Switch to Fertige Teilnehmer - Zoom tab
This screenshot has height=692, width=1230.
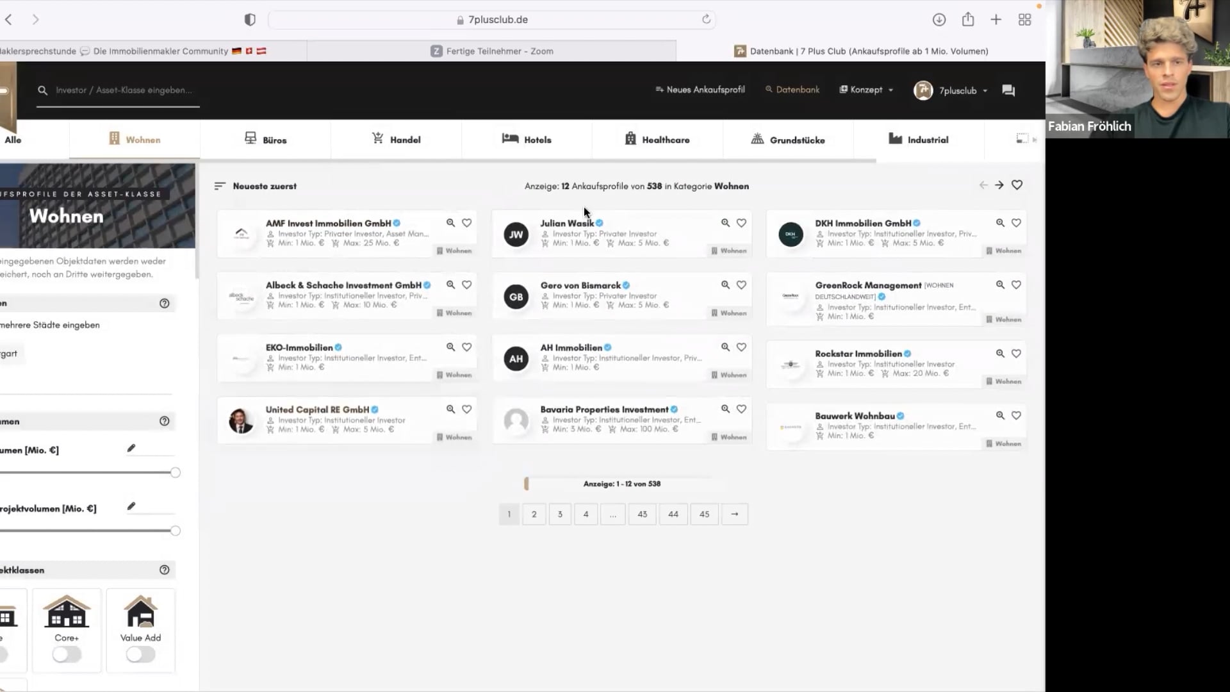[492, 51]
